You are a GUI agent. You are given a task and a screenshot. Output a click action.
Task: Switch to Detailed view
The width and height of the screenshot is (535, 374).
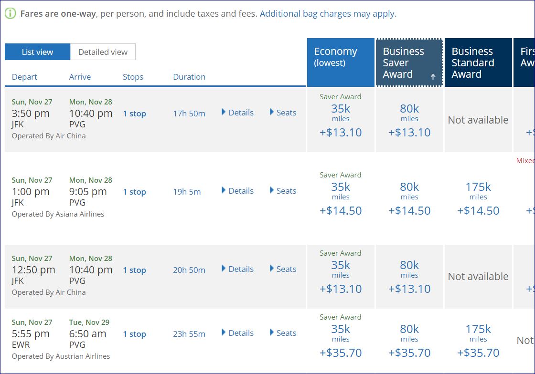pos(103,52)
